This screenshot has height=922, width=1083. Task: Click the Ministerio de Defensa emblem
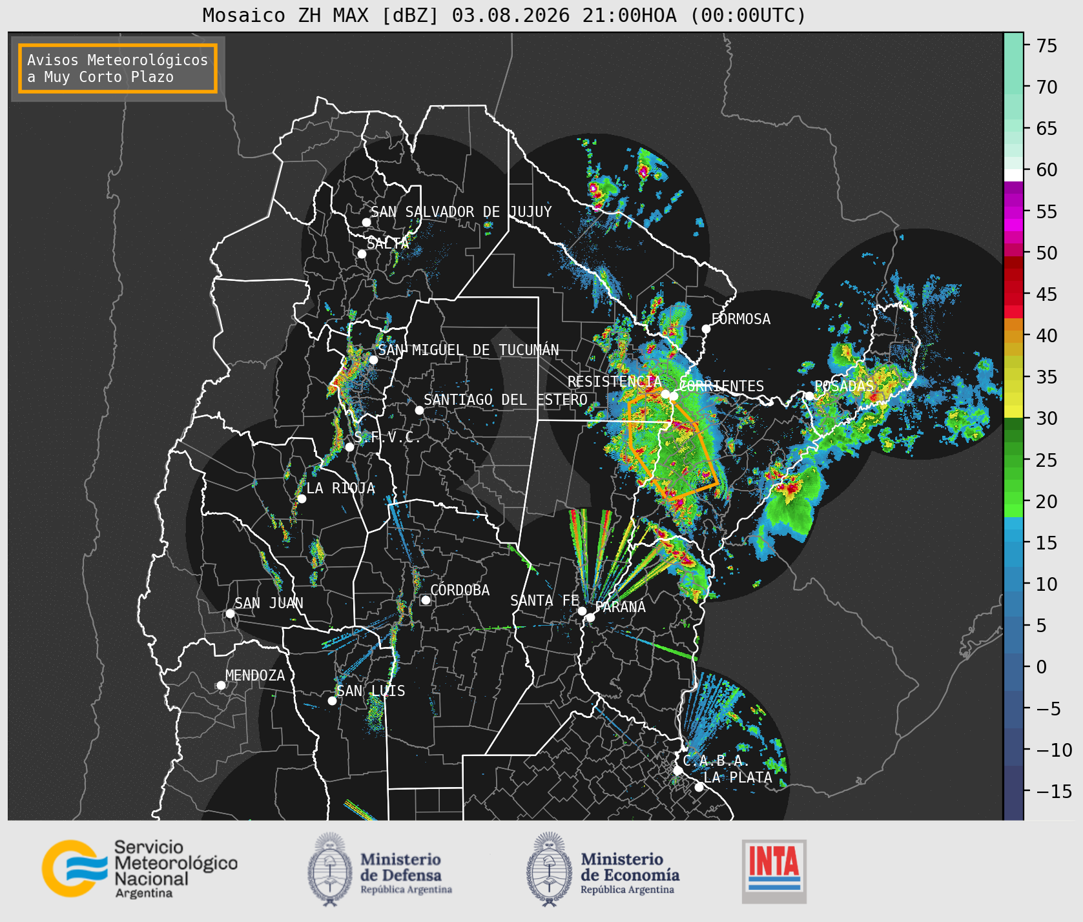point(330,869)
